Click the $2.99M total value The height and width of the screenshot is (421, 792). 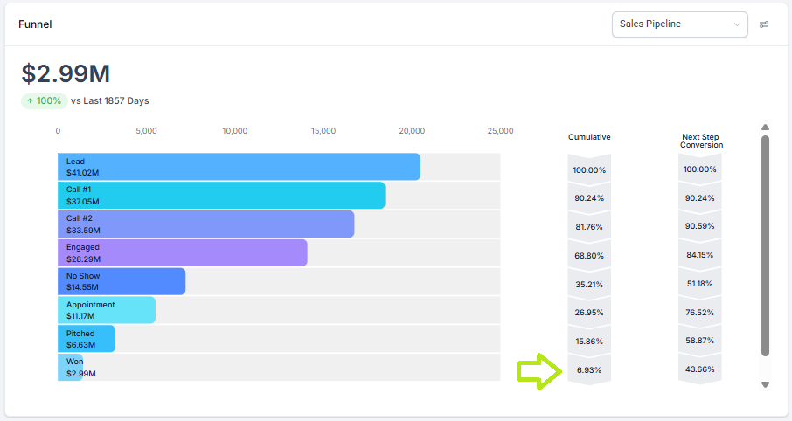[x=66, y=74]
